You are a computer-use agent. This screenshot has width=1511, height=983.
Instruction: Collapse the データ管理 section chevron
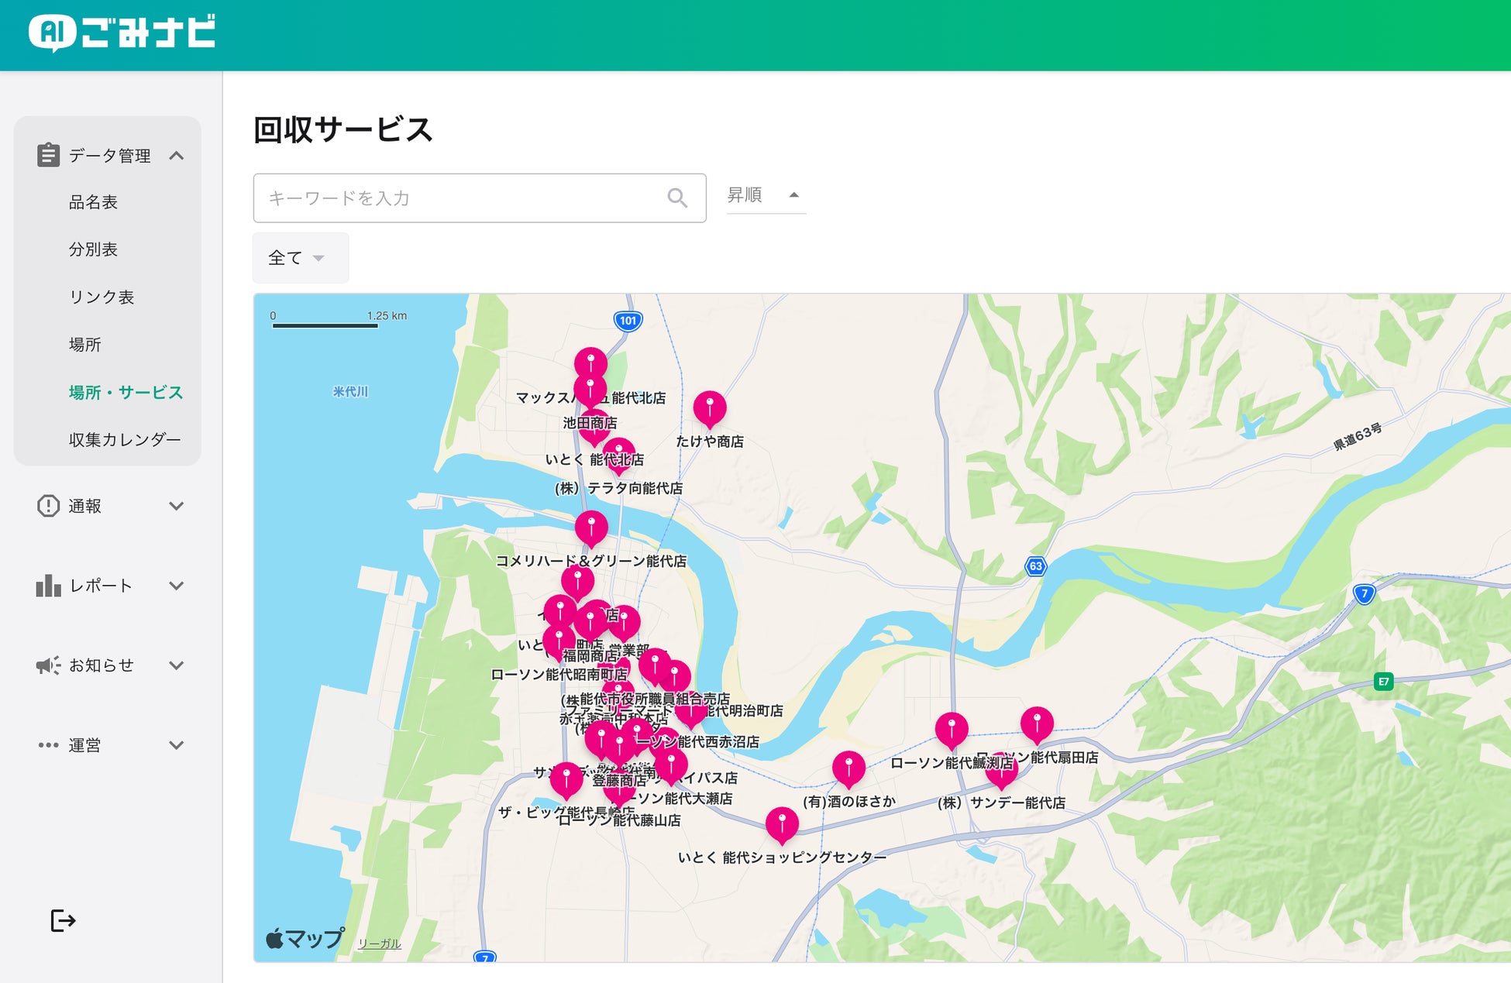(x=177, y=156)
